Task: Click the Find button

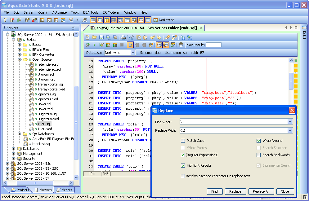Action: tap(214, 191)
